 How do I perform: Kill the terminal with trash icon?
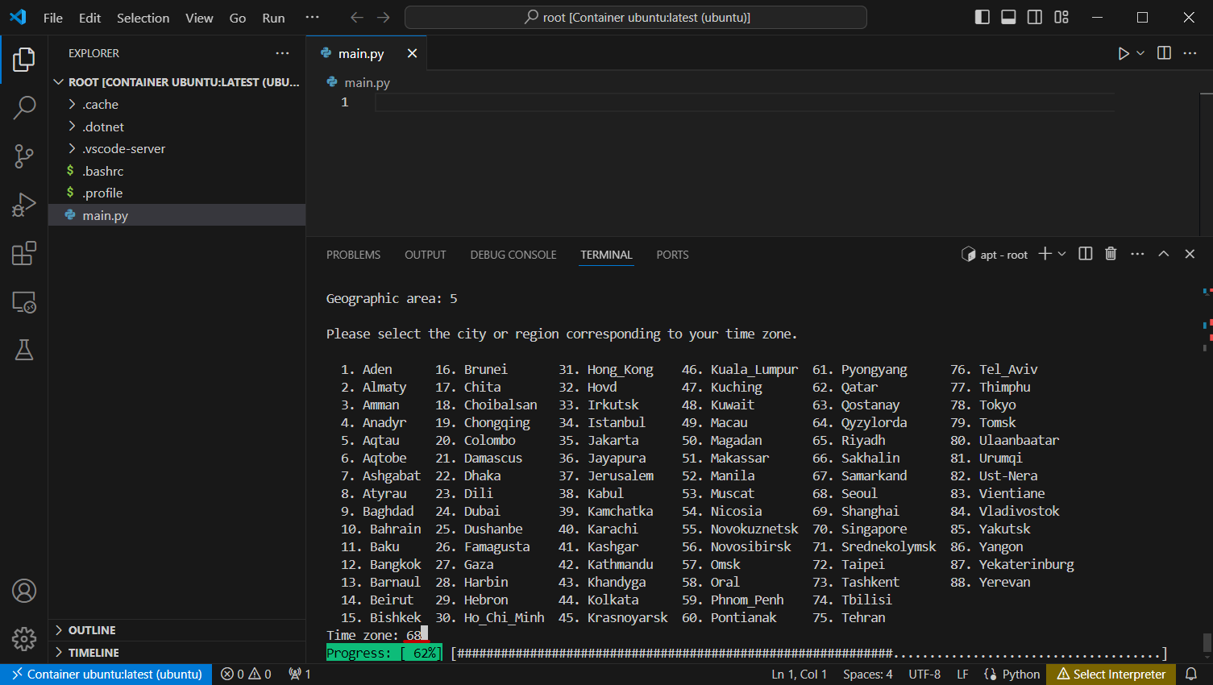1111,254
